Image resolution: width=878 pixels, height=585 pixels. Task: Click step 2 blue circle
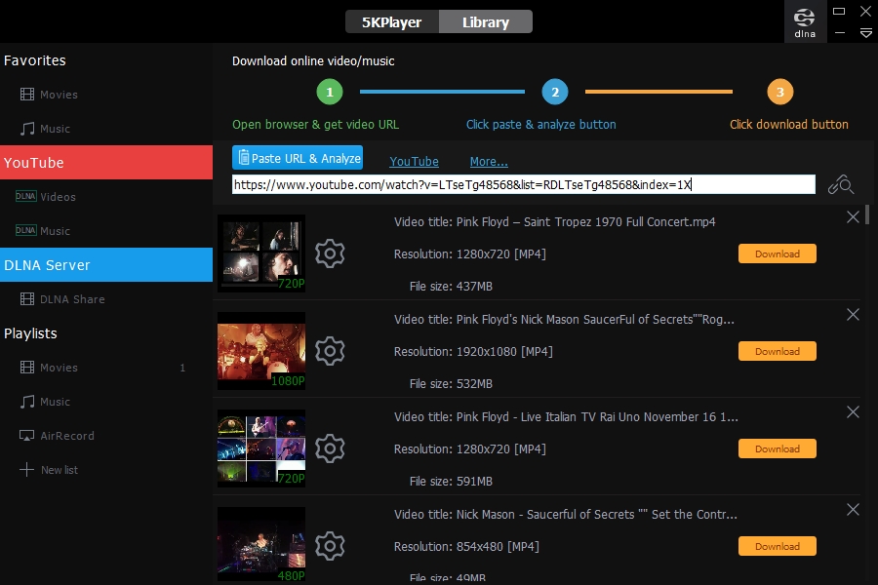tap(555, 92)
